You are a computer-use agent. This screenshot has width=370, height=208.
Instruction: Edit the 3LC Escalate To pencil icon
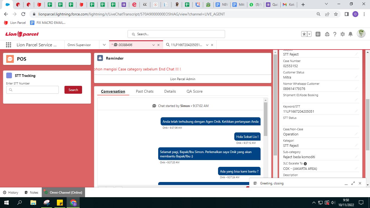pos(356,168)
